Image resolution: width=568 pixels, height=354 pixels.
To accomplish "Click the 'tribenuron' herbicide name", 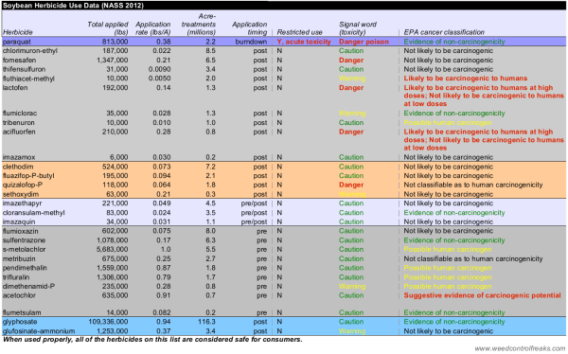I will click(19, 122).
